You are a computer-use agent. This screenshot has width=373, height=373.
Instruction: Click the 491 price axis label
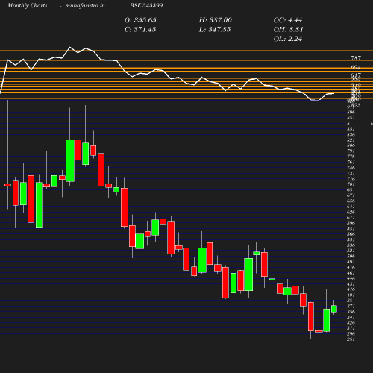tap(351, 262)
